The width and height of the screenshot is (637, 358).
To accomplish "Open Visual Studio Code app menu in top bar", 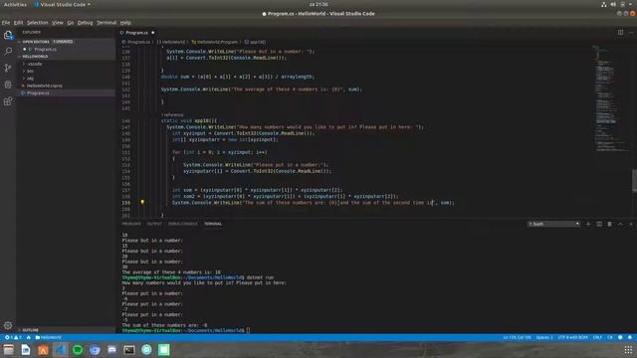I will pos(62,4).
